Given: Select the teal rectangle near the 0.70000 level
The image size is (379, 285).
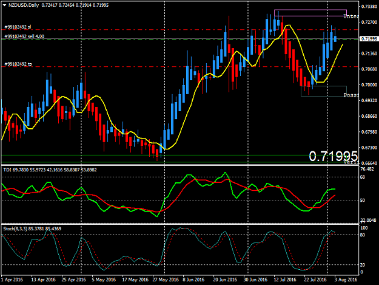Looking at the screenshot, I should [x=324, y=91].
